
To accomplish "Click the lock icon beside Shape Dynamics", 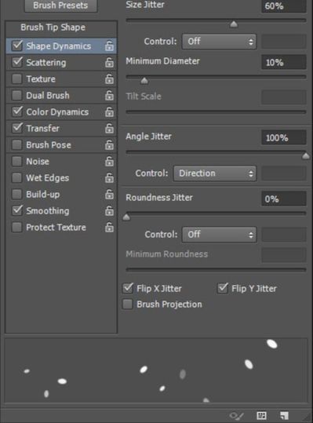I will (x=109, y=46).
